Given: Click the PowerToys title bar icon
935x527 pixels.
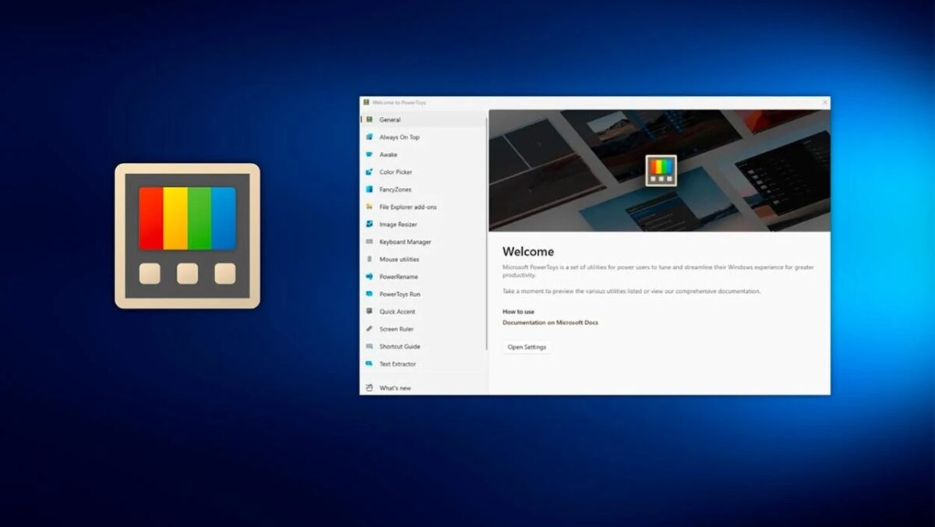Looking at the screenshot, I should pos(366,102).
